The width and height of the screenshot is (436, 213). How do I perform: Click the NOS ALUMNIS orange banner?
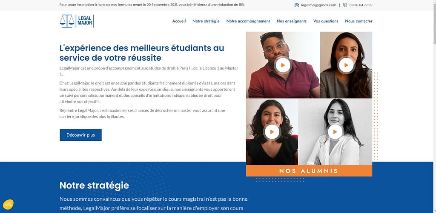pyautogui.click(x=309, y=171)
